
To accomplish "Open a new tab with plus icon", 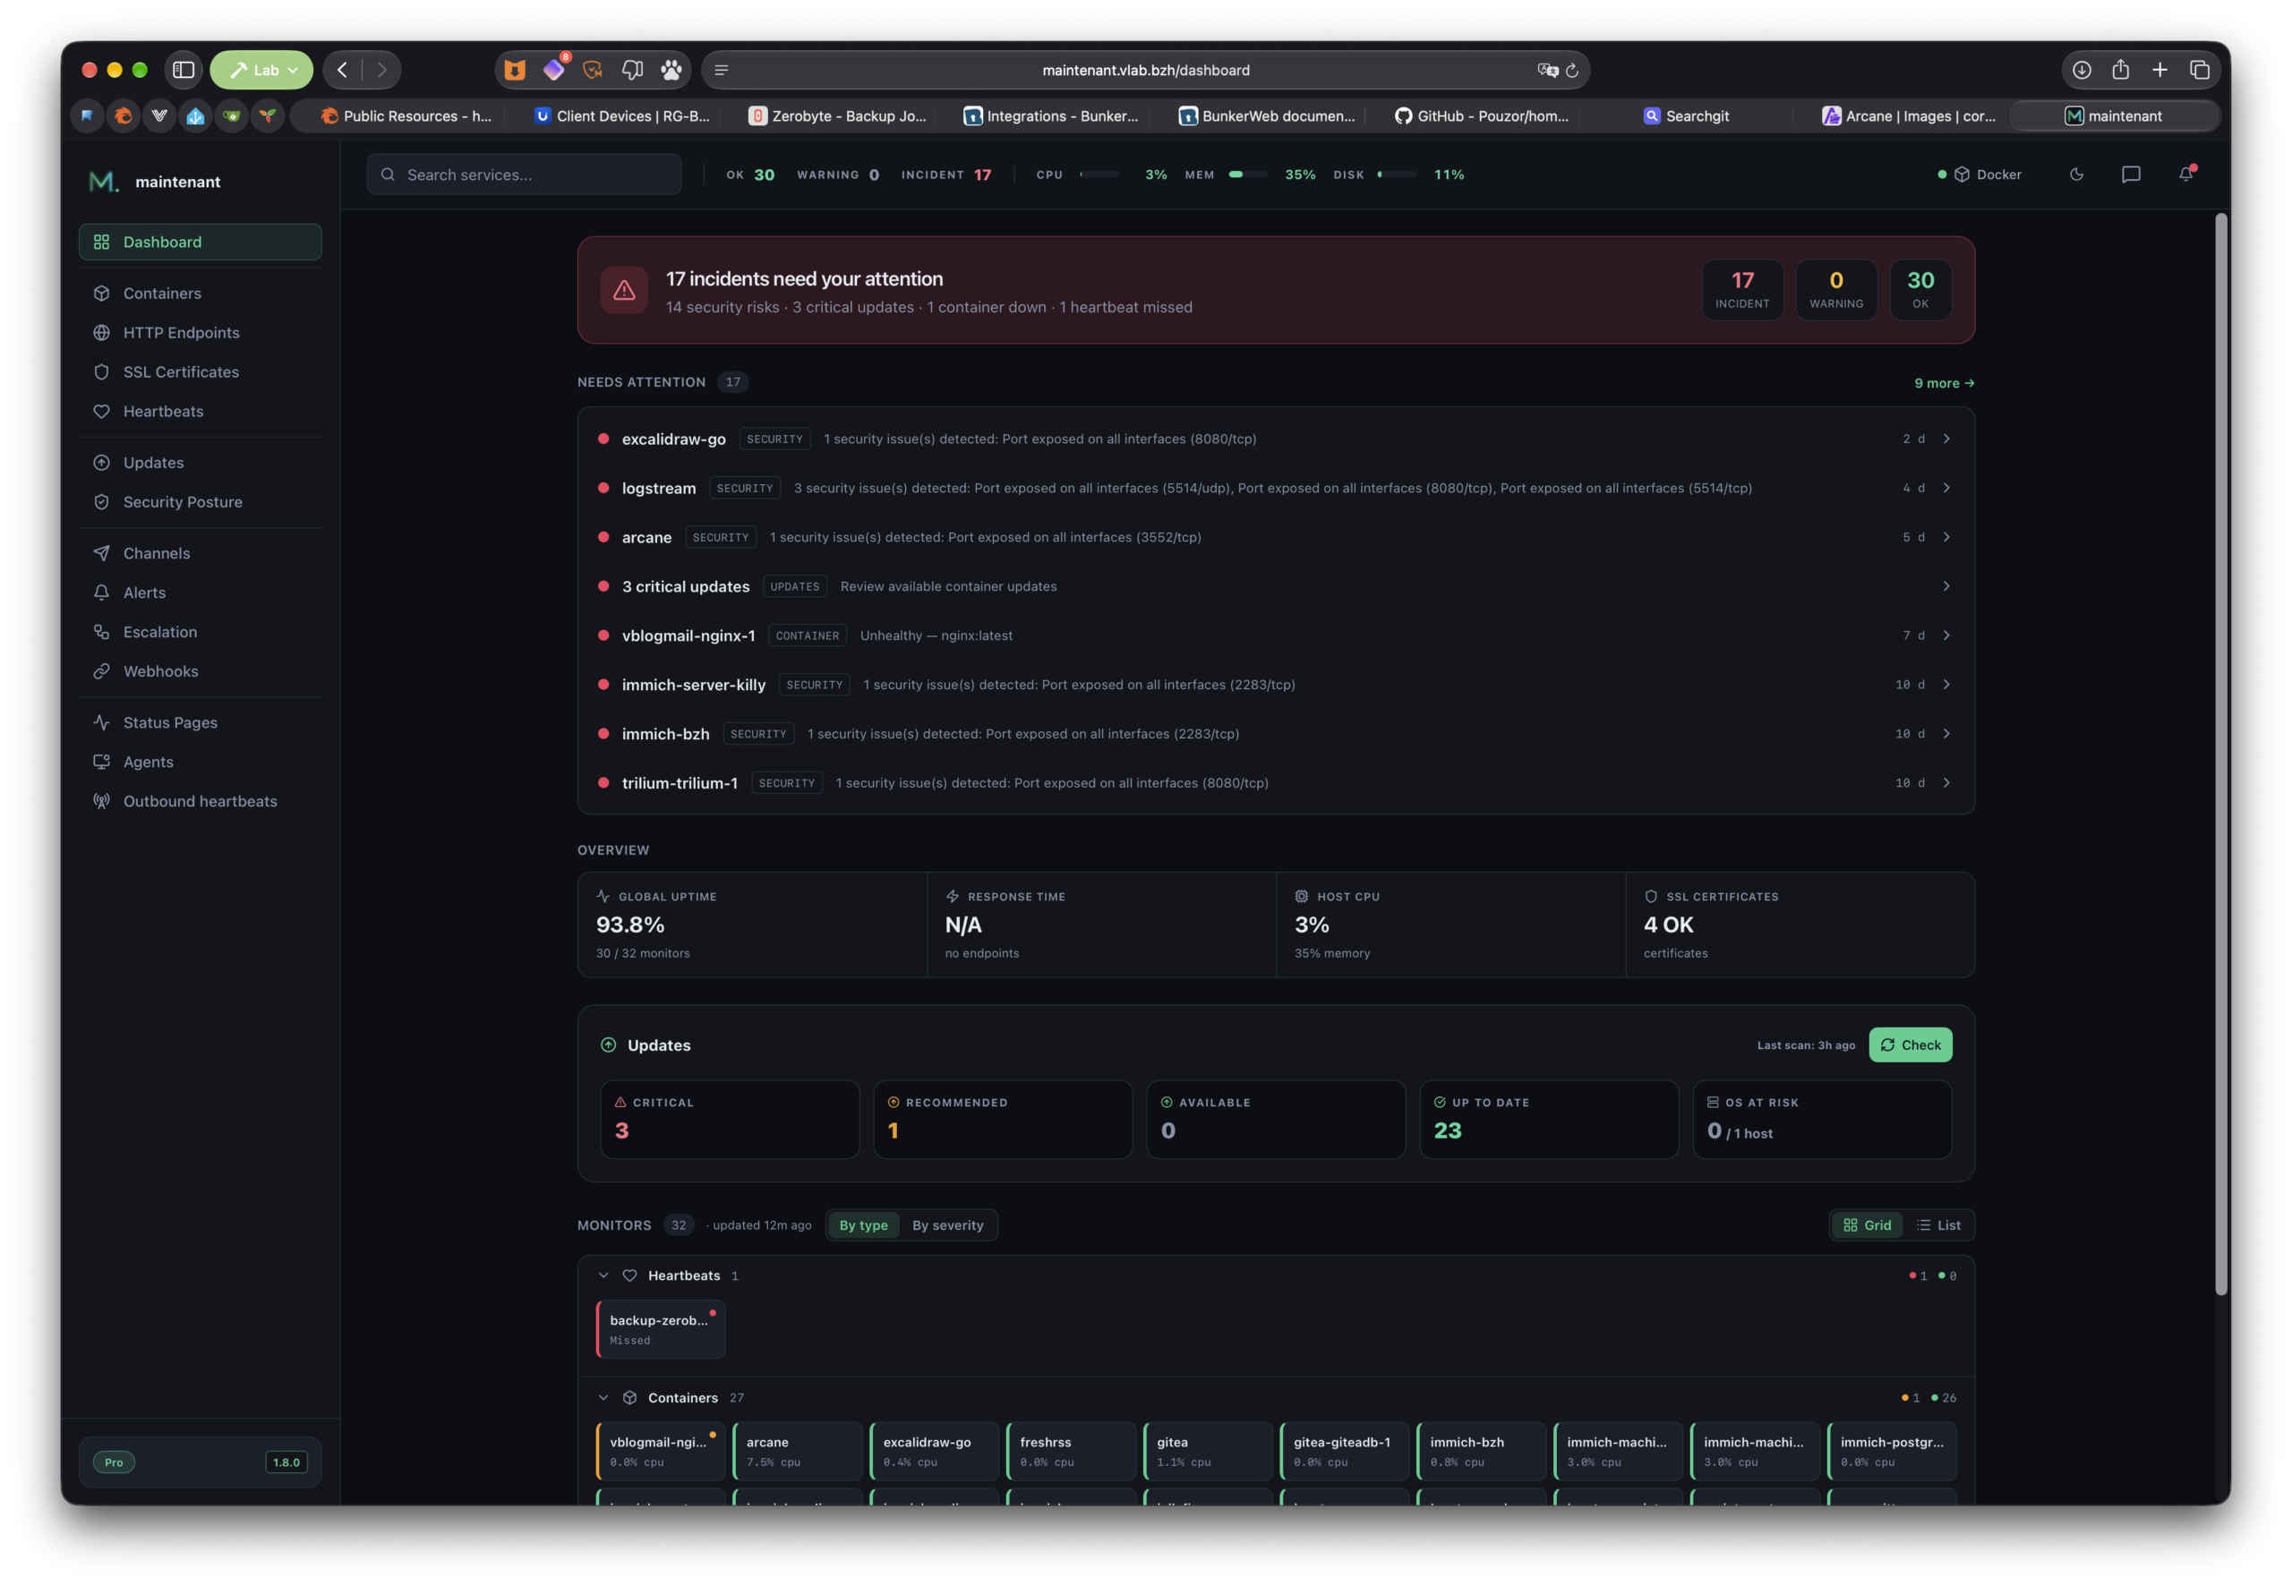I will click(x=2159, y=70).
